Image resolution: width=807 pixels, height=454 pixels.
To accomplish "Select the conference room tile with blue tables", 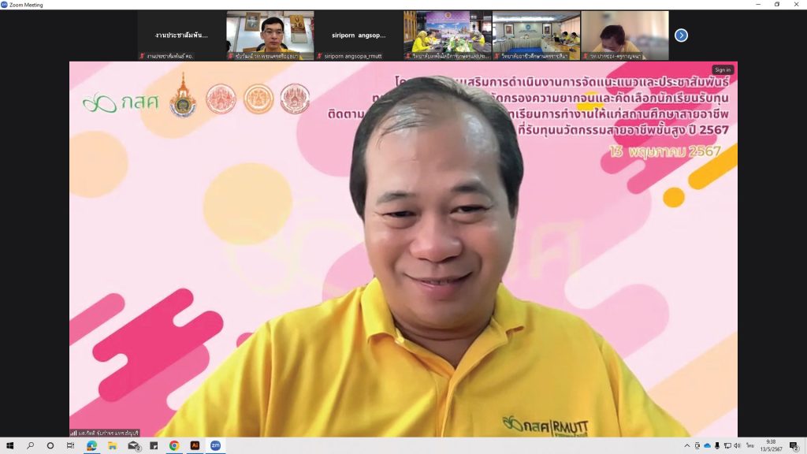I will (x=536, y=35).
